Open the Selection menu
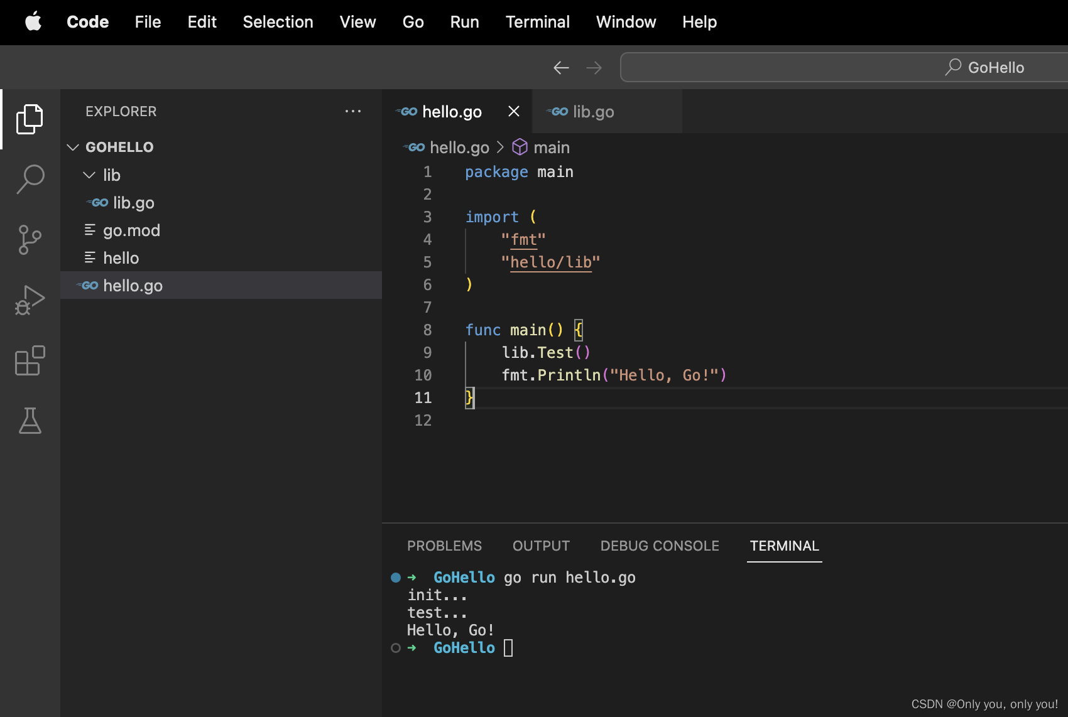This screenshot has width=1068, height=717. coord(278,21)
